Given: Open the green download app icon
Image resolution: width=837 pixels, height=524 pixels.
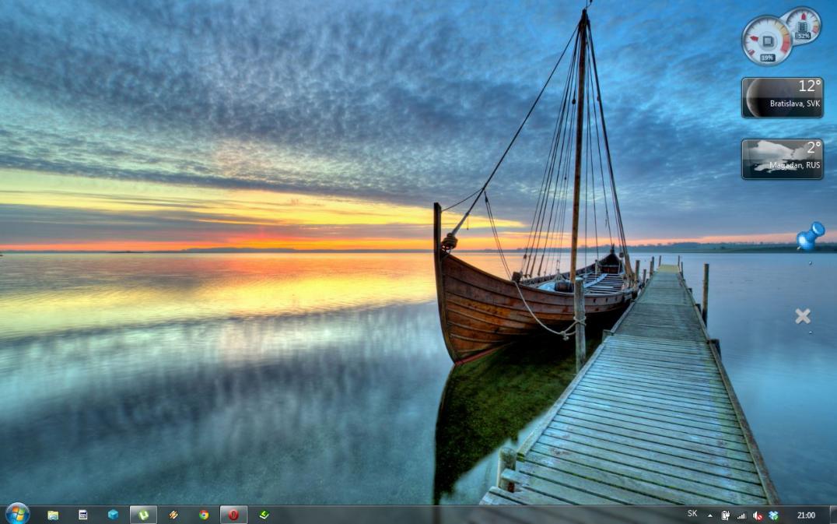Looking at the screenshot, I should tap(264, 515).
